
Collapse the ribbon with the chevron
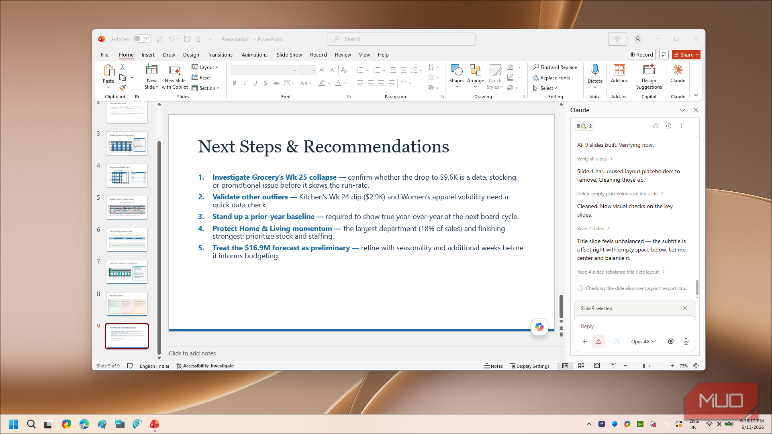point(696,95)
